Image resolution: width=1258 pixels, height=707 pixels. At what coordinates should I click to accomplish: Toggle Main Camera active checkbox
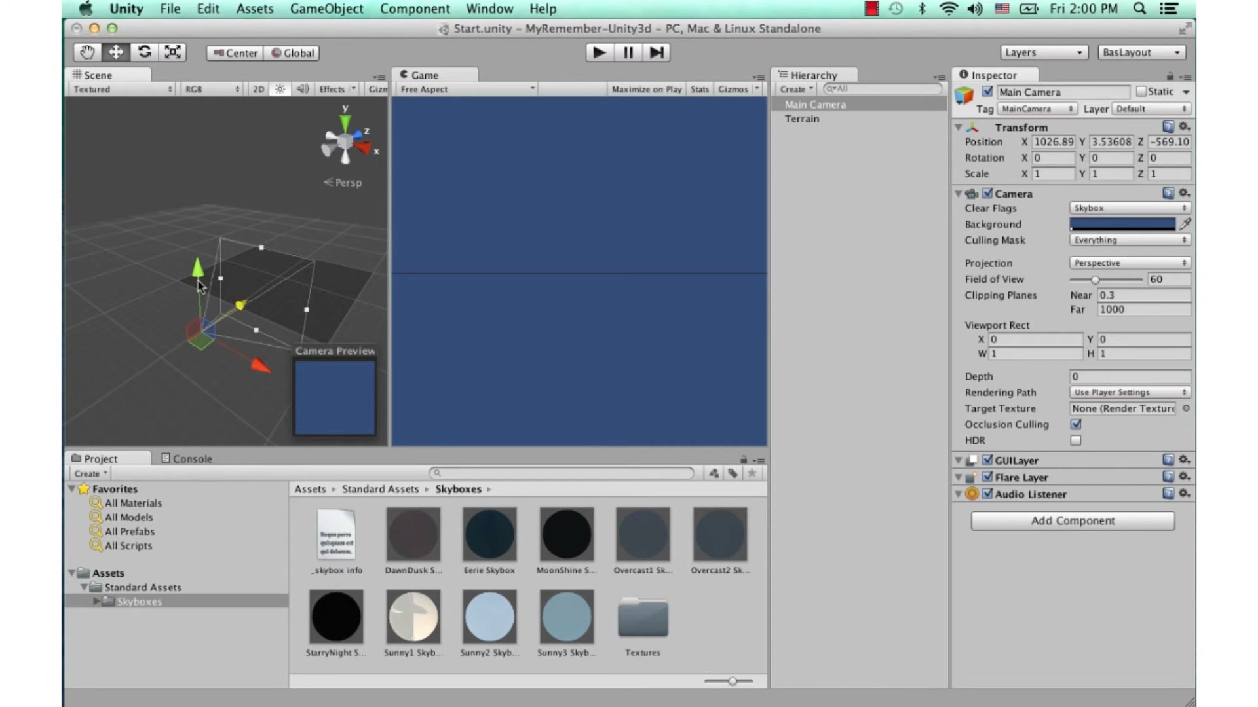tap(987, 92)
